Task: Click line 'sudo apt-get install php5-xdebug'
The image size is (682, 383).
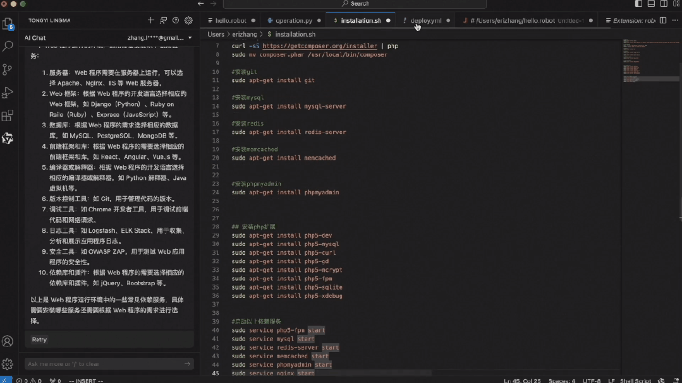Action: pyautogui.click(x=287, y=296)
